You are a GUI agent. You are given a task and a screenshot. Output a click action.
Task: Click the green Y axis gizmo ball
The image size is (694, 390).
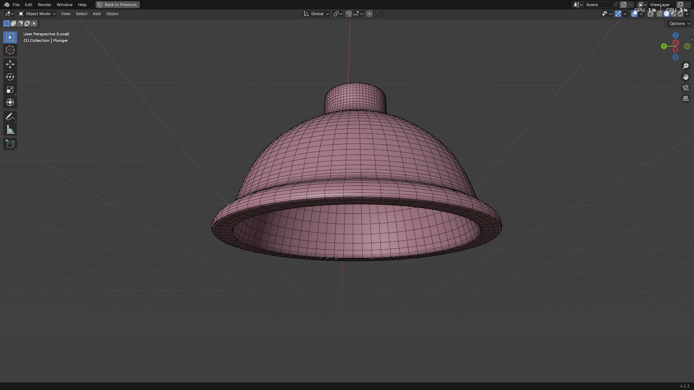point(664,46)
